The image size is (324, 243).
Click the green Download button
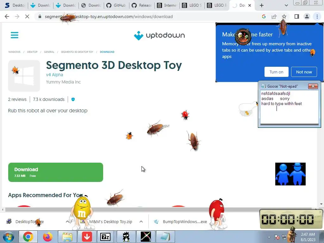56,172
